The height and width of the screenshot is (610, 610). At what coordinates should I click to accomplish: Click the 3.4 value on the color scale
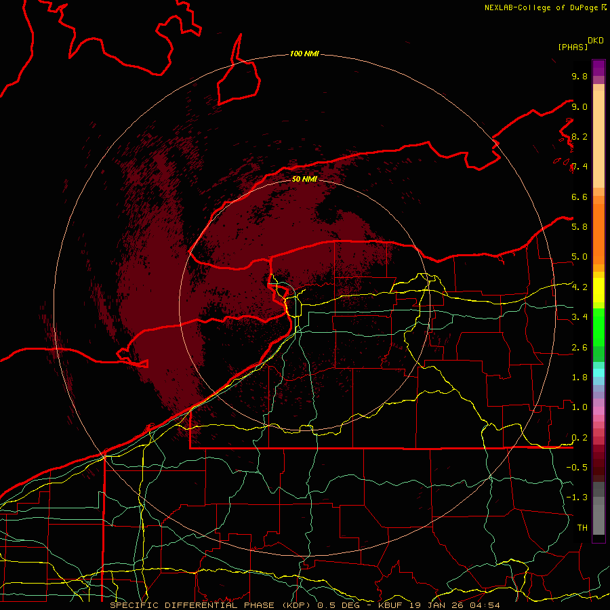pos(579,317)
